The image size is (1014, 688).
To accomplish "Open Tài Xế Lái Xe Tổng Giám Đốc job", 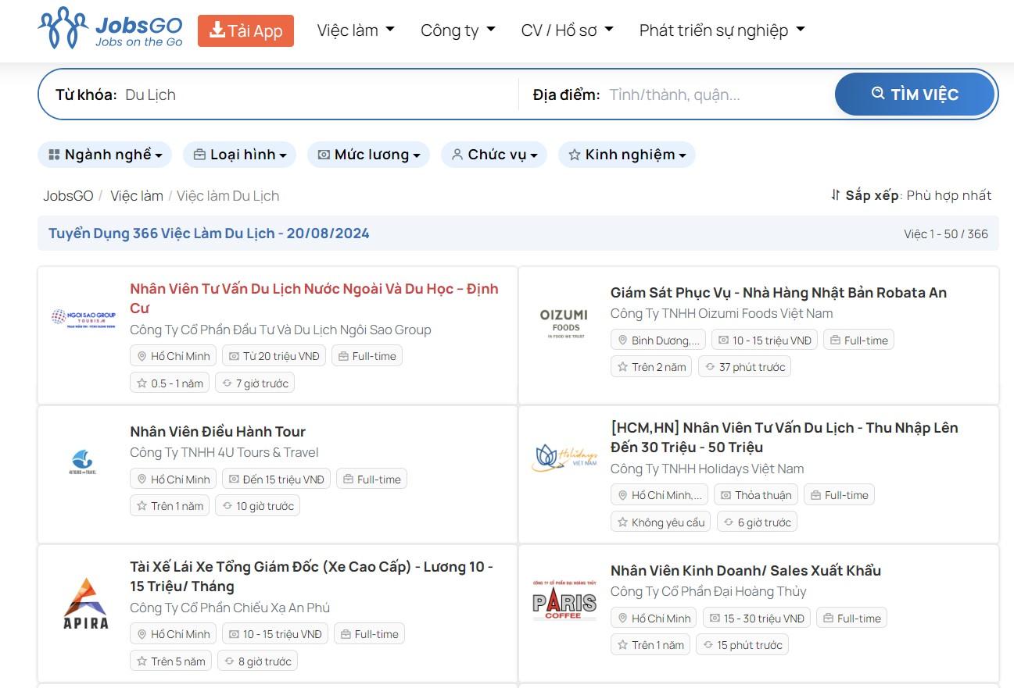I will [x=312, y=576].
